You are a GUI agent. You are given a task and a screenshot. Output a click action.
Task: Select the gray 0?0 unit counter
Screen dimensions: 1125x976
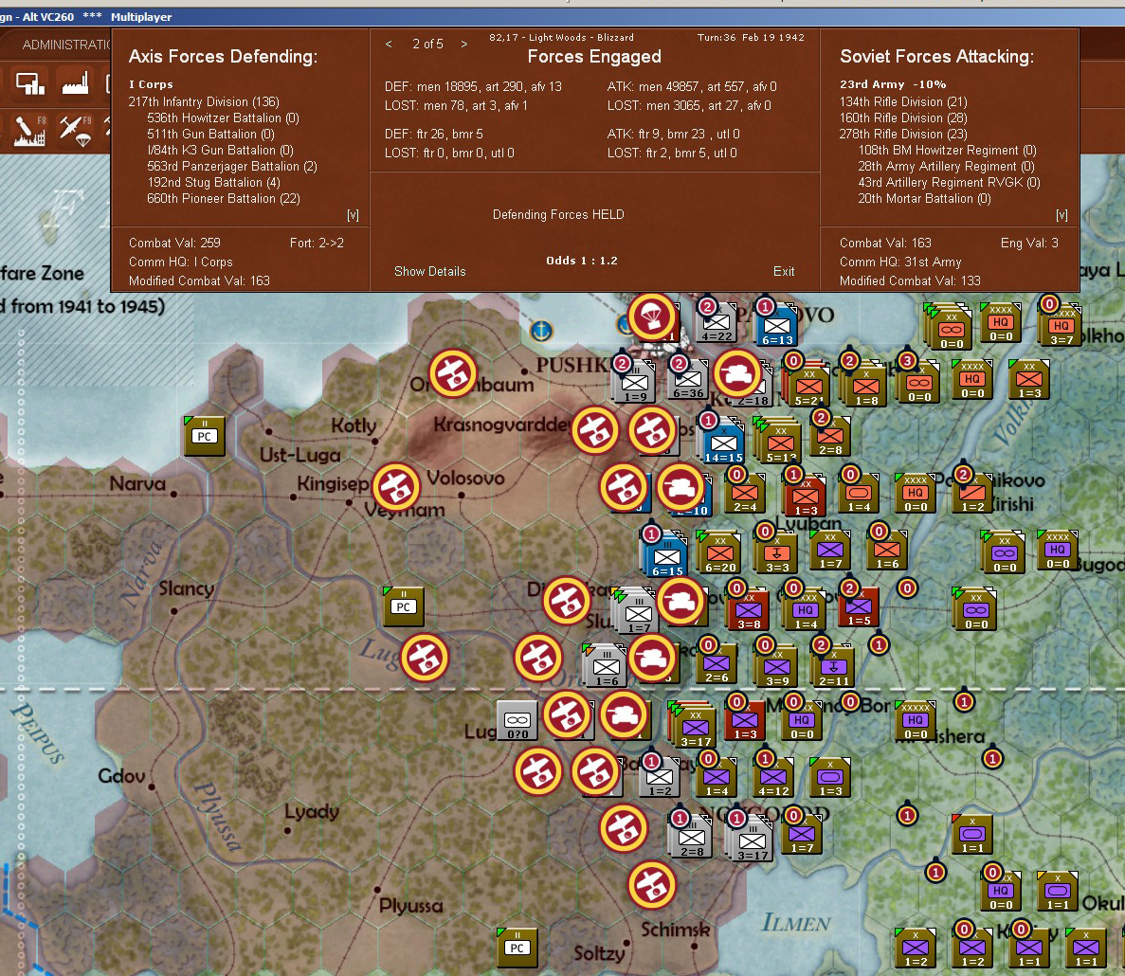tap(517, 720)
